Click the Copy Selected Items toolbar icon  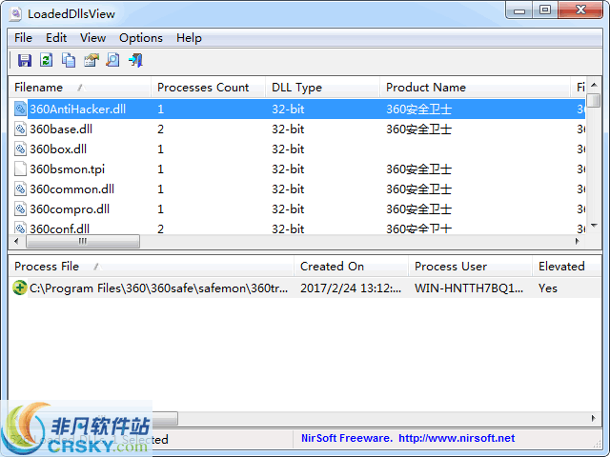tap(69, 60)
